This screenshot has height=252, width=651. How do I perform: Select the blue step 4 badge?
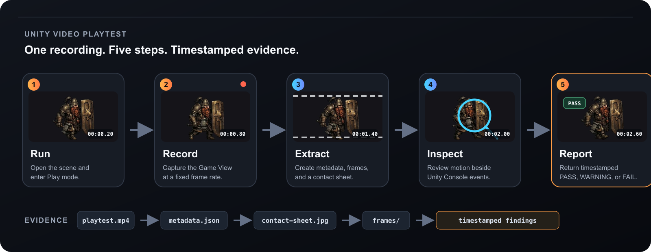coord(430,85)
